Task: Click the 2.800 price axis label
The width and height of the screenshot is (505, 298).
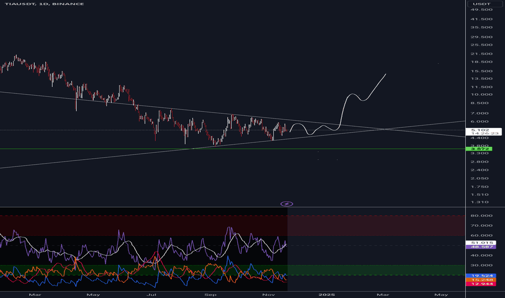Action: coord(480,161)
